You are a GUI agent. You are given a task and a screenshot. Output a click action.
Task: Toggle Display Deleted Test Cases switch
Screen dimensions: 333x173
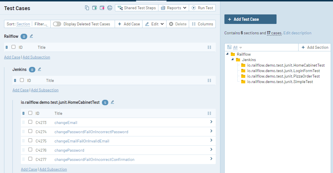[57, 24]
